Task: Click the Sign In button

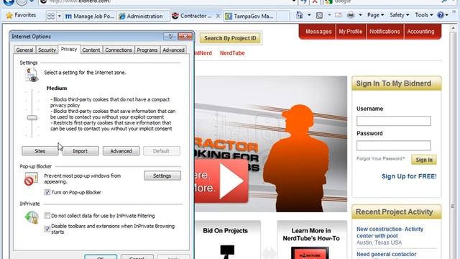Action: coord(424,160)
